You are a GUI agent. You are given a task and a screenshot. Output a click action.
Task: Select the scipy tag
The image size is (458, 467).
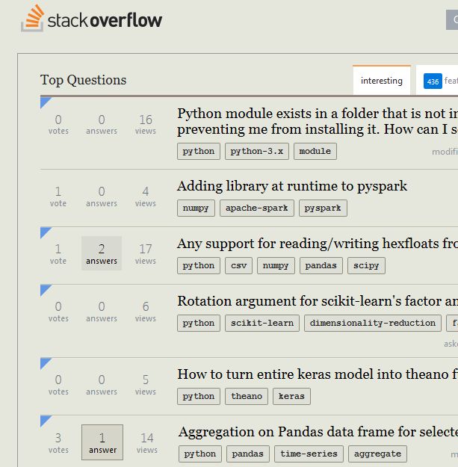pyautogui.click(x=366, y=265)
